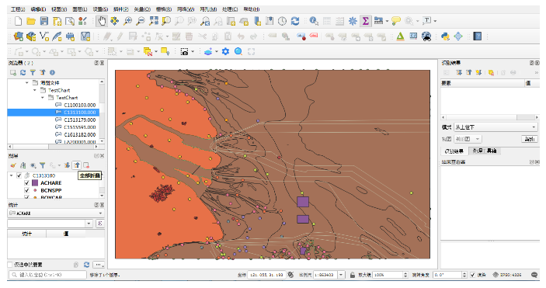The image size is (546, 288).
Task: Toggle the purple Sigma statistics icon
Action: point(366,21)
